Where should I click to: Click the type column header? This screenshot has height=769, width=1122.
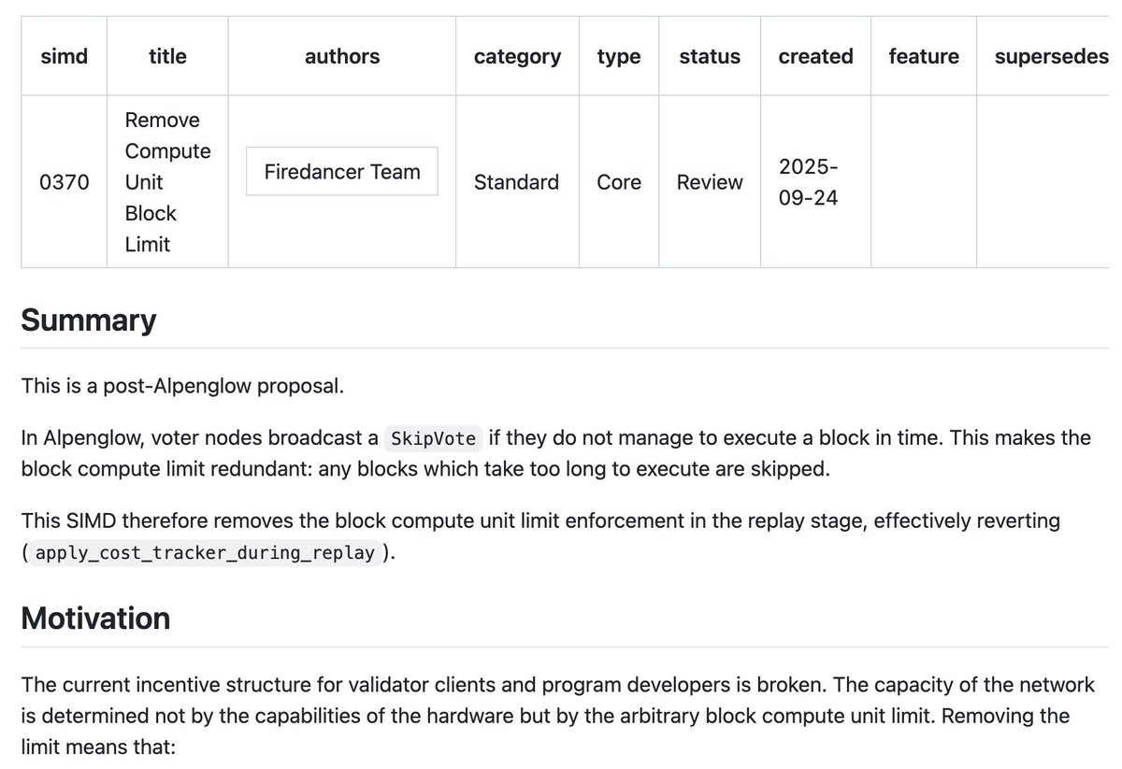click(619, 56)
